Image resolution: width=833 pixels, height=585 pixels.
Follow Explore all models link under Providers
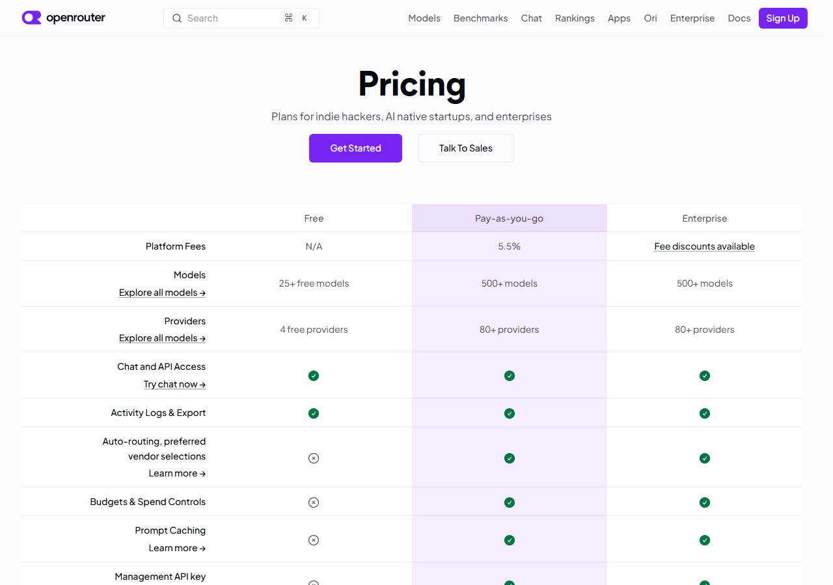163,338
